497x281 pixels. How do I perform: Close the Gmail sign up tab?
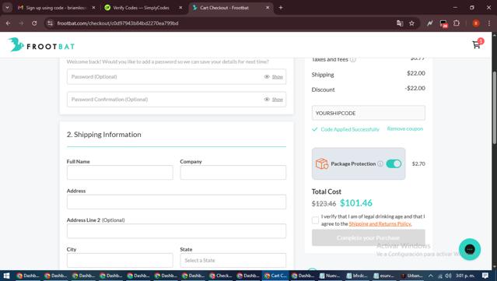93,8
